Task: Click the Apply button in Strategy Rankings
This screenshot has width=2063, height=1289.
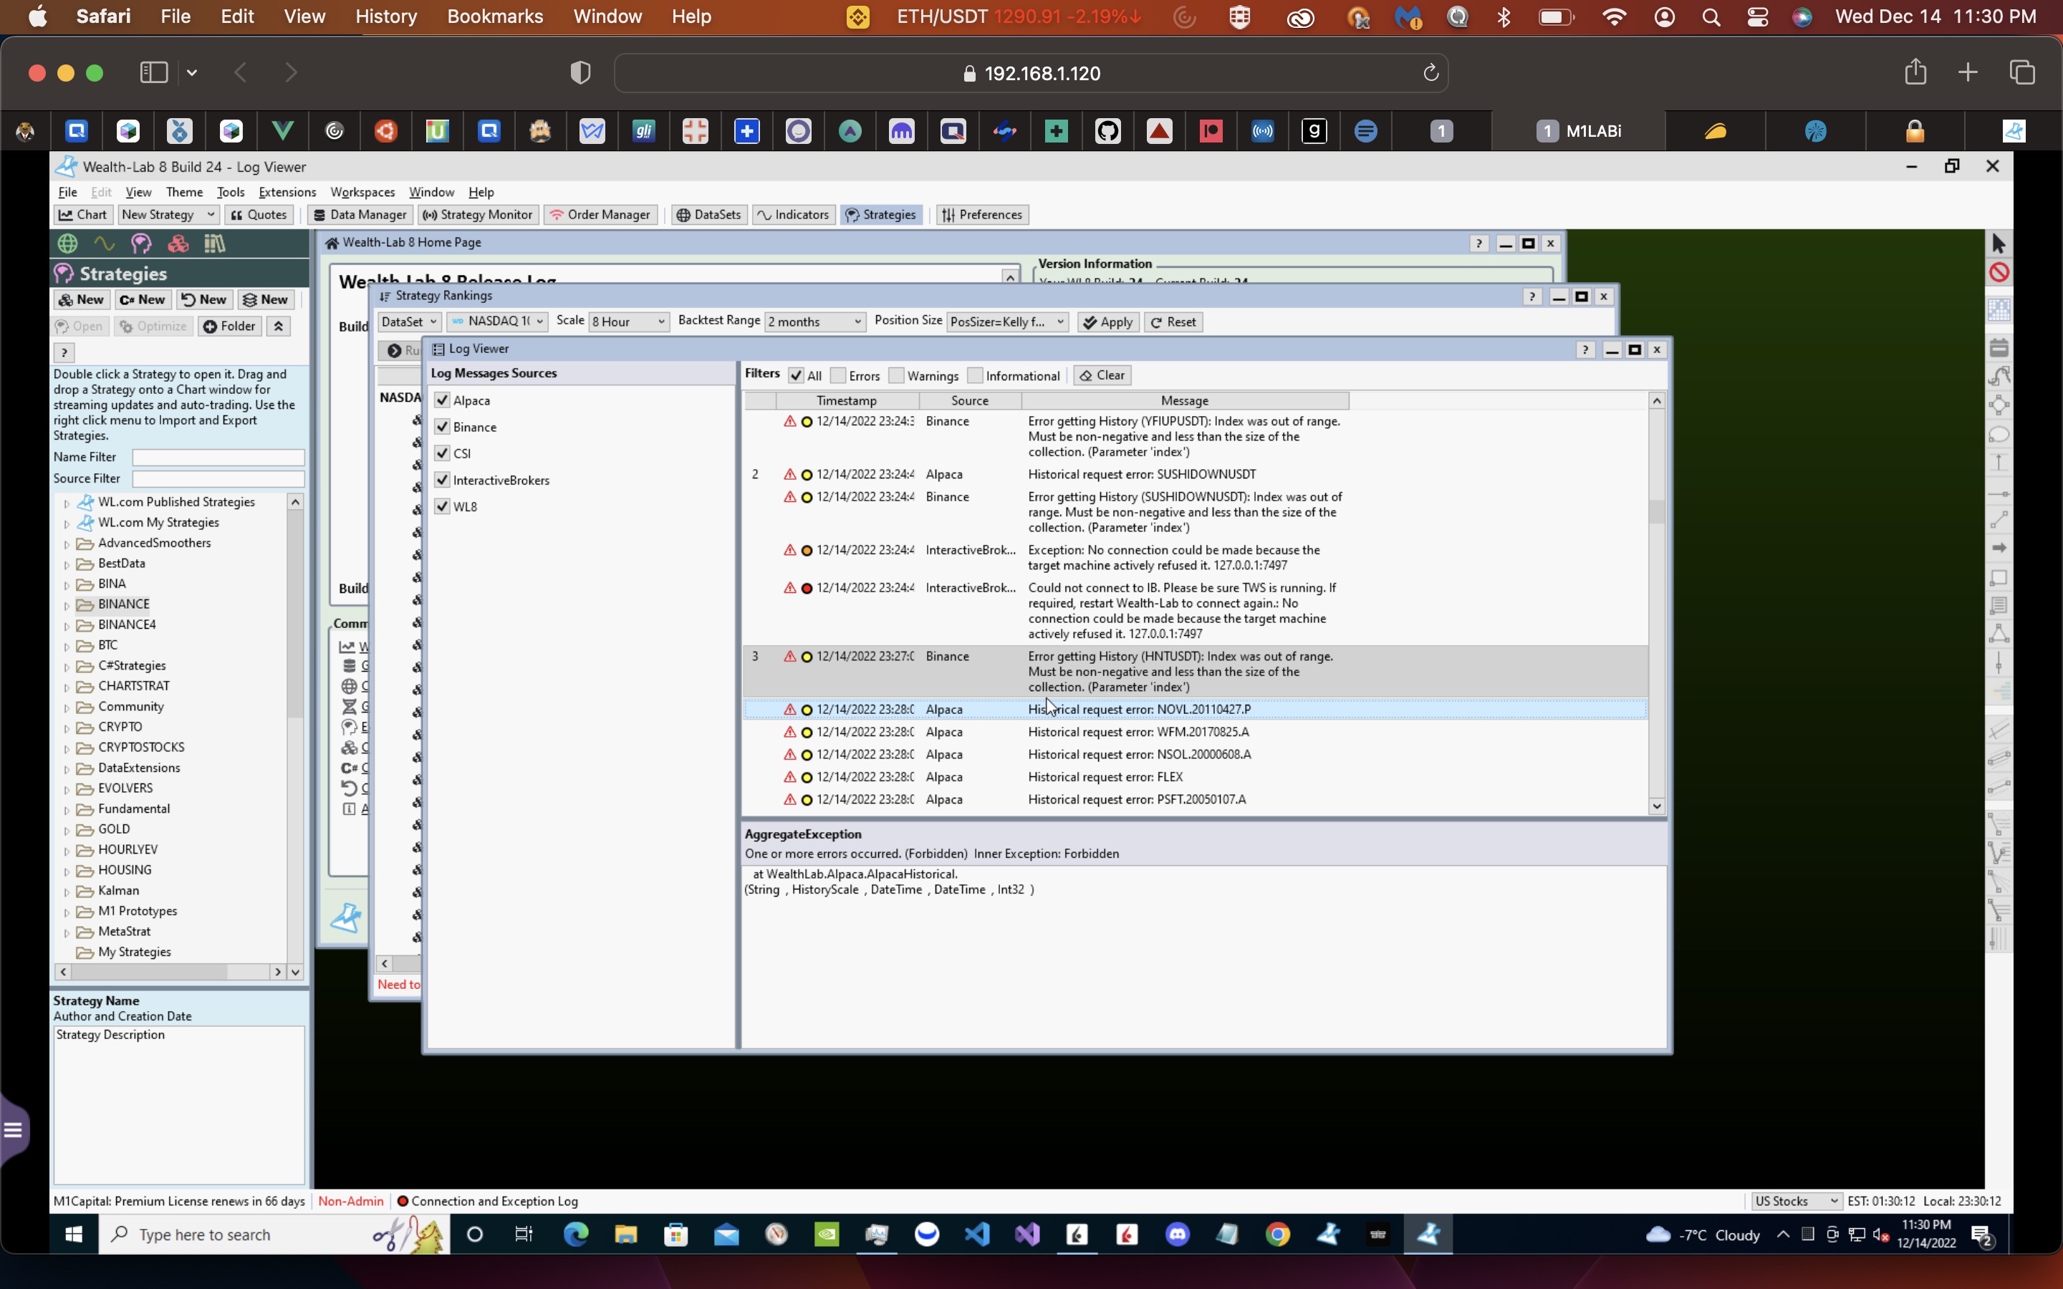Action: [1107, 322]
